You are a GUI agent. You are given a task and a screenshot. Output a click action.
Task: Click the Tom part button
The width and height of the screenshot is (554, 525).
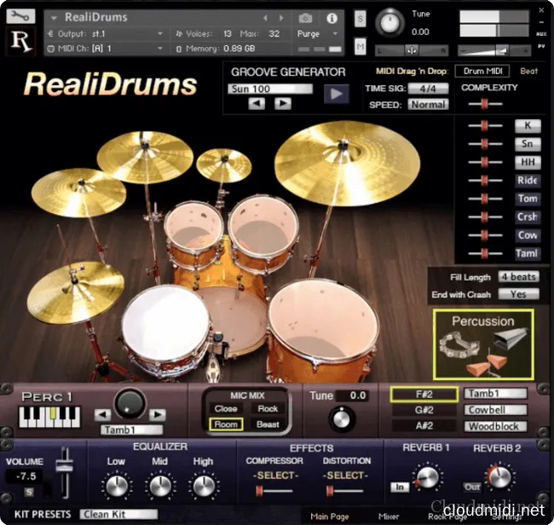(528, 199)
